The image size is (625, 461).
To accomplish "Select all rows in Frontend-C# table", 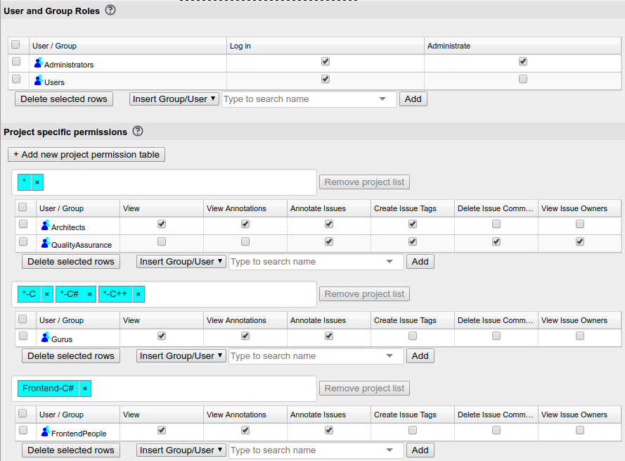I will pyautogui.click(x=22, y=413).
